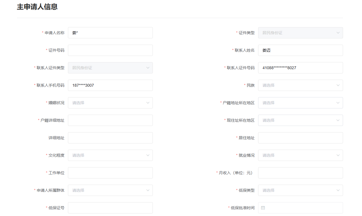Image resolution: width=362 pixels, height=216 pixels.
Task: Click the 月收入（单位：元） input field
Action: click(301, 173)
